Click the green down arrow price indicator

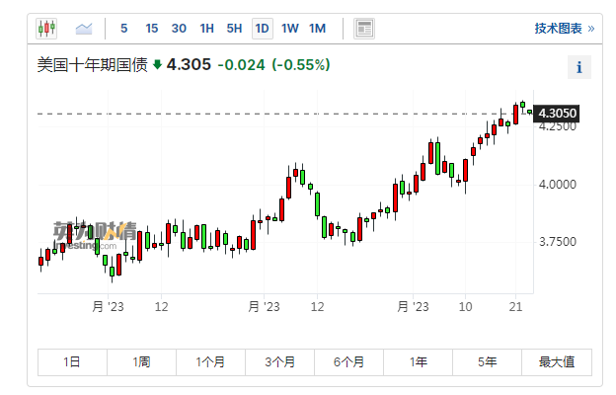(157, 65)
